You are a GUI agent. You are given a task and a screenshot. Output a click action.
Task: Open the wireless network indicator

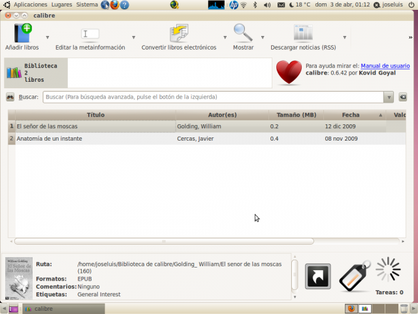[244, 5]
